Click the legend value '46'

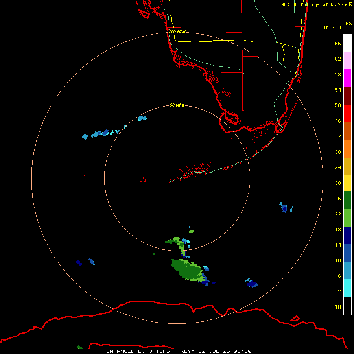[338, 121]
